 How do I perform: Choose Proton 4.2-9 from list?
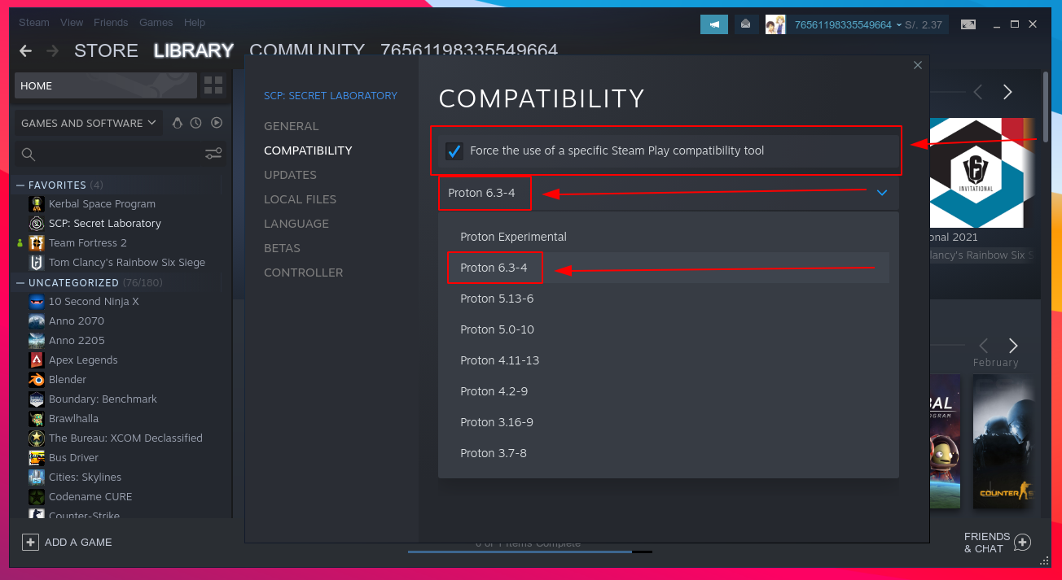click(669, 391)
